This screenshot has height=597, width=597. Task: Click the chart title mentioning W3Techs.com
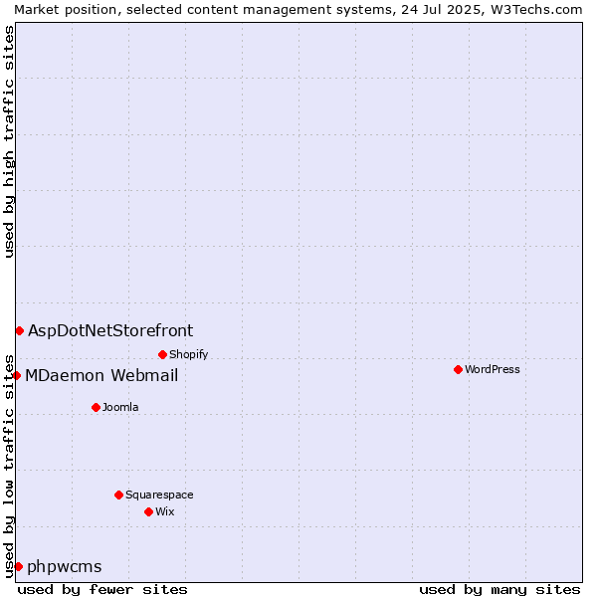coord(298,10)
